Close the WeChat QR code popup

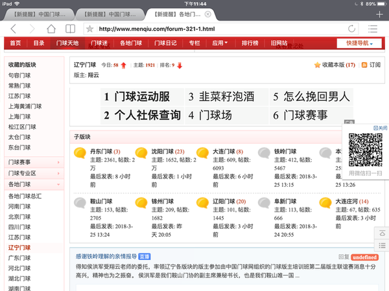coord(381,128)
